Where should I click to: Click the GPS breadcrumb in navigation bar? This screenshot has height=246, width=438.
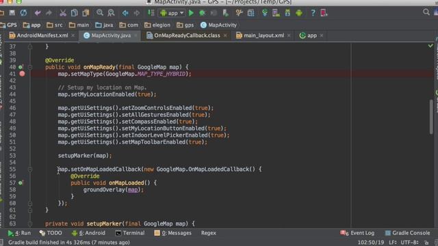tap(9, 25)
